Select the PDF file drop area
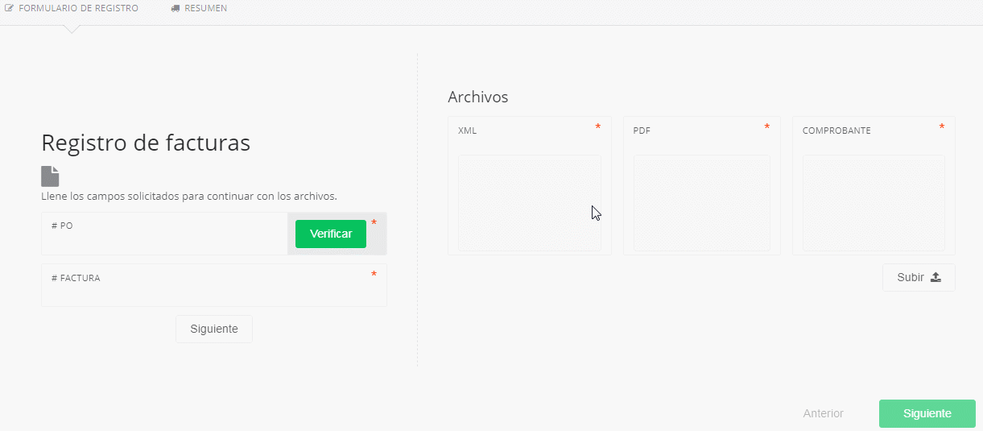The height and width of the screenshot is (431, 983). (701, 202)
